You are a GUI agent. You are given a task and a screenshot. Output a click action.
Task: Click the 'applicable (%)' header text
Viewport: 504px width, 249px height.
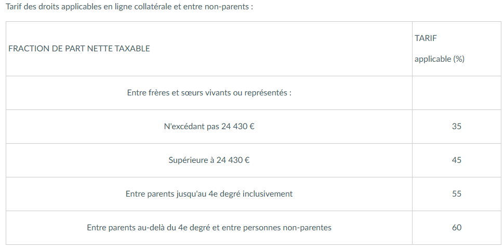tap(439, 59)
